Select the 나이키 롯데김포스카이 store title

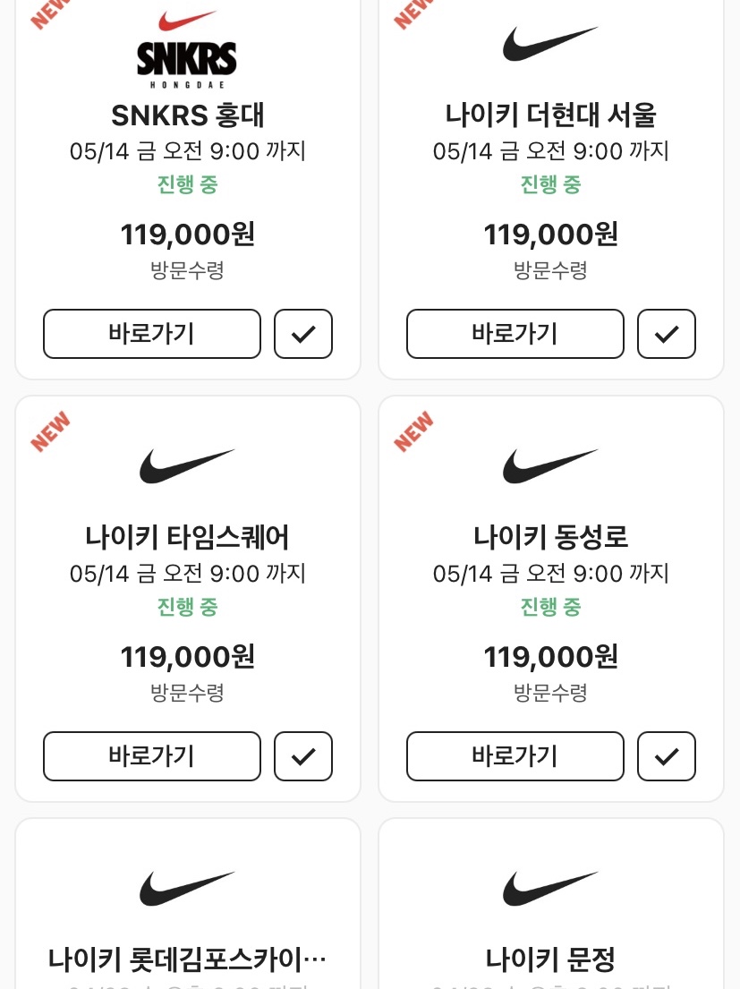point(187,959)
